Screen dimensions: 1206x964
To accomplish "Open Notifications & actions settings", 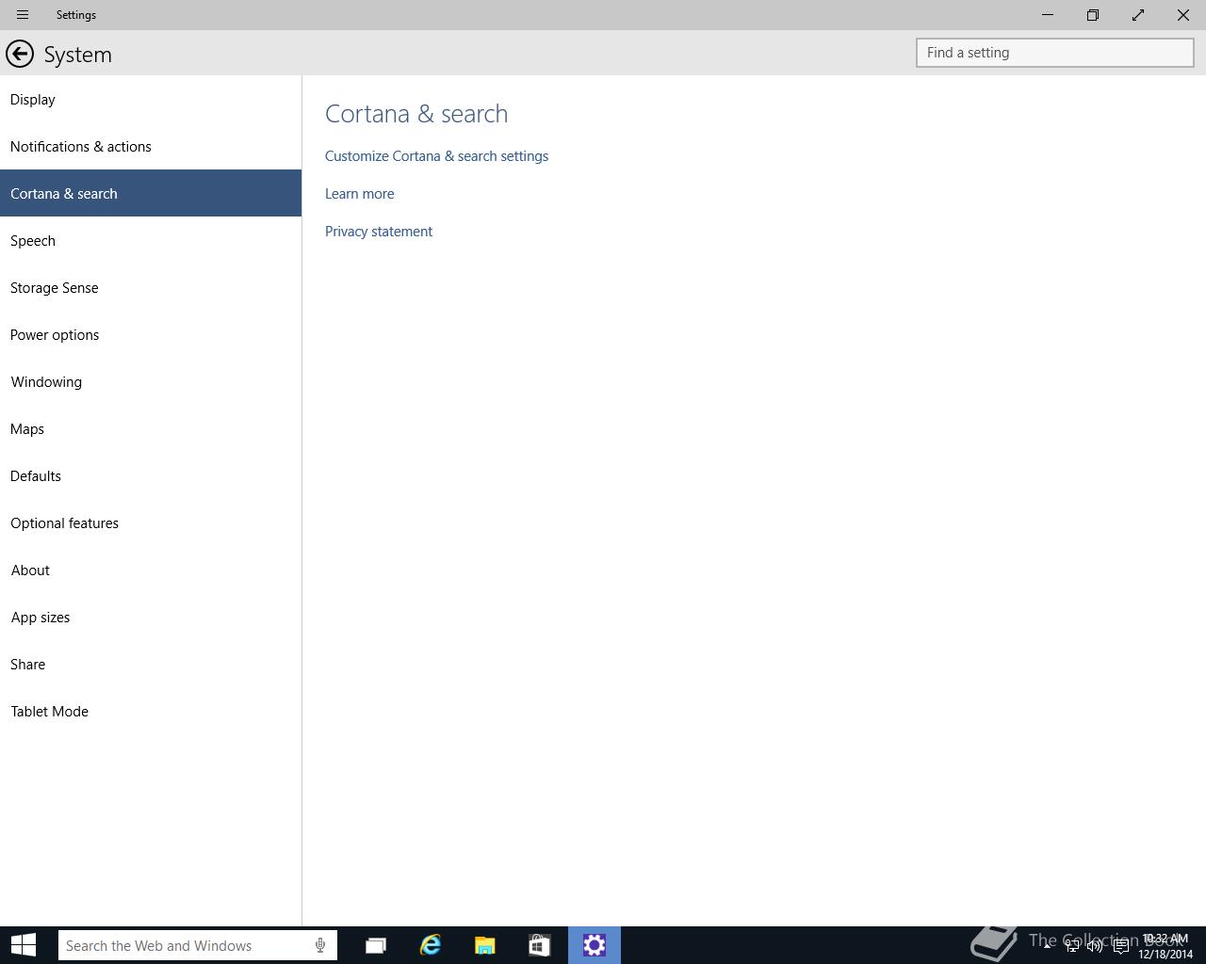I will [x=151, y=146].
